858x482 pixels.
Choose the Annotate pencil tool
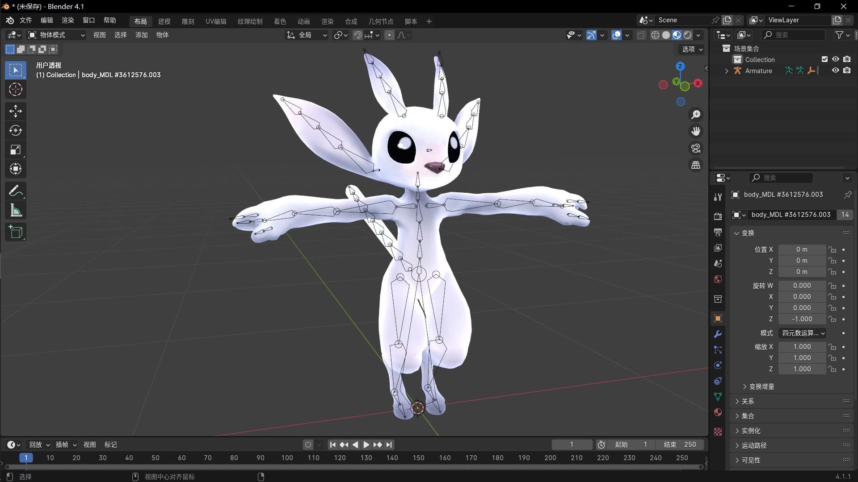[16, 191]
